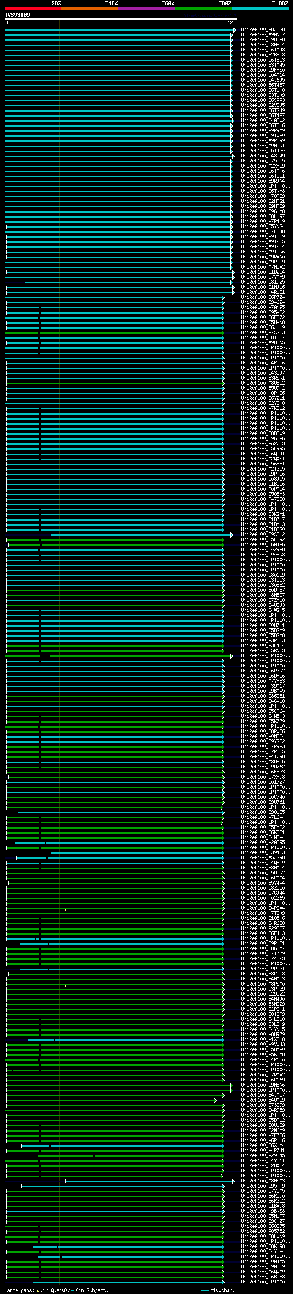Open the UniRef100_Q801G9 hit entry
This screenshot has height=1294, width=293.
(262, 575)
